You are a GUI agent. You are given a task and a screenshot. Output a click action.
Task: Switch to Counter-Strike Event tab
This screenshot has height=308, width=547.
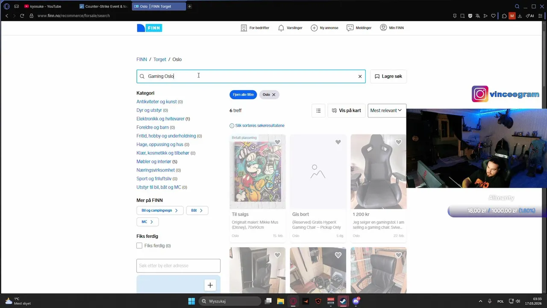coord(104,6)
